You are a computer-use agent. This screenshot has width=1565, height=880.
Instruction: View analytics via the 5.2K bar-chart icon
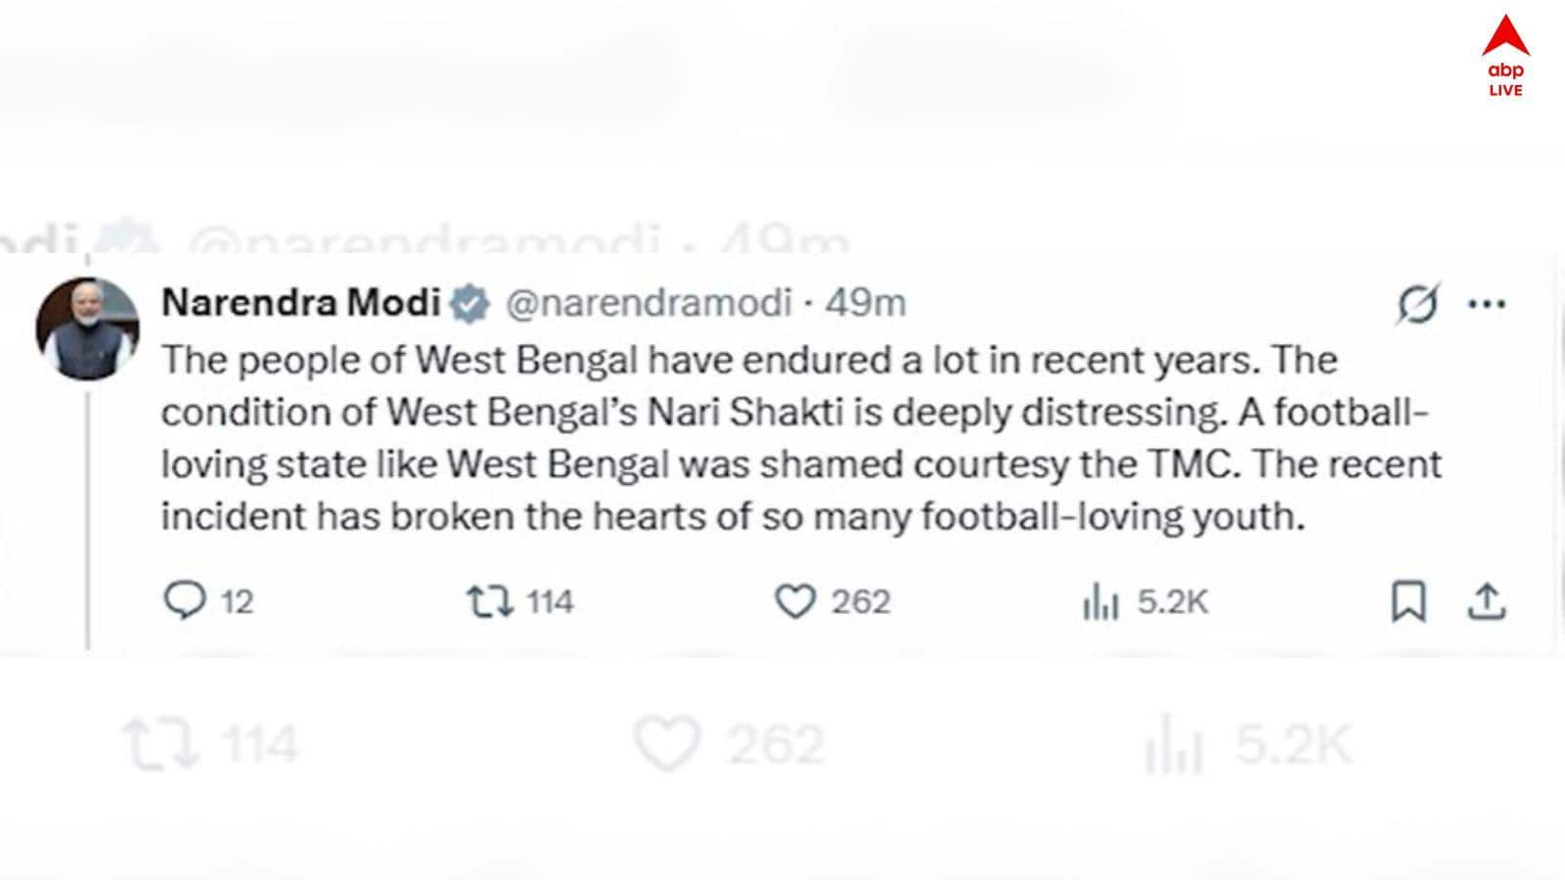[1100, 601]
